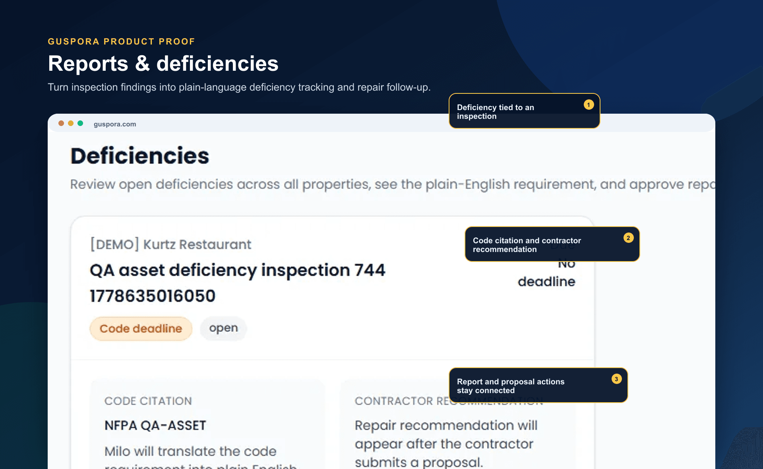Click the GUSPORA PRODUCT PROOF label
This screenshot has width=763, height=469.
click(122, 41)
